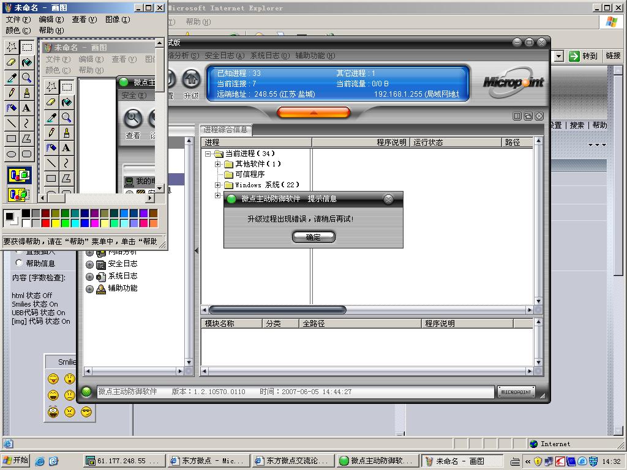The width and height of the screenshot is (627, 470).
Task: Pick the red color swatch in Paint palette
Action: click(x=45, y=223)
